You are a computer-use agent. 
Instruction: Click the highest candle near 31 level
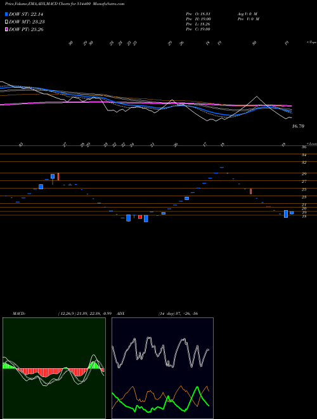click(x=222, y=167)
